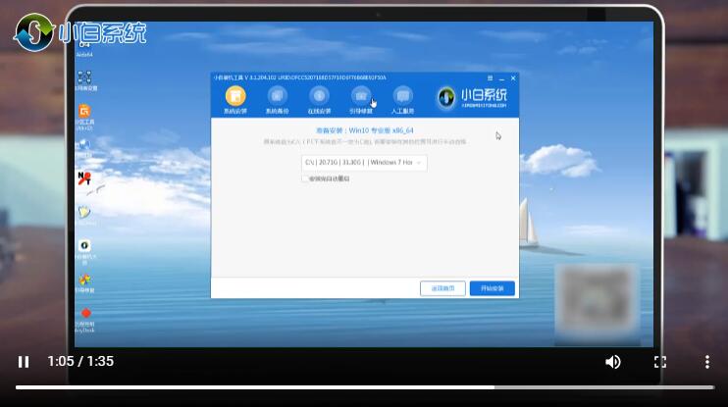The height and width of the screenshot is (407, 728).
Task: Open the pale yellow desktop icon below NT
Action: tap(84, 215)
